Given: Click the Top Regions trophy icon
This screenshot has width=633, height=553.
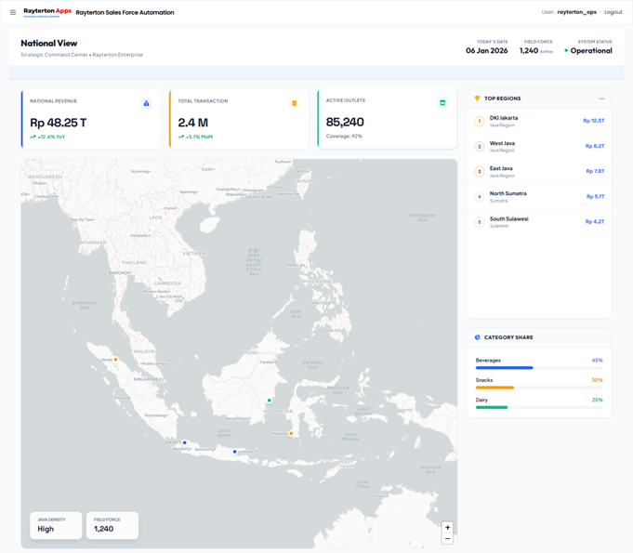Looking at the screenshot, I should pos(477,99).
